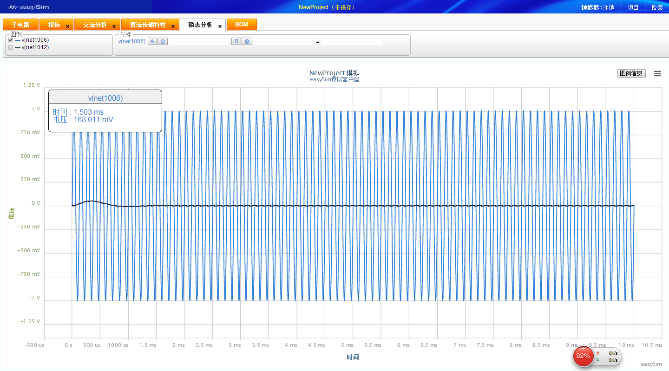Click the cursor B value field
Screen dimensions: 669x371
(283, 42)
